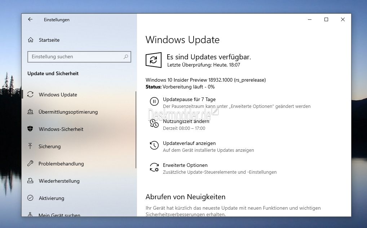Click the gear-sync icon for Erweiterte Optionen
Screen dimensions: 367x228
[x=154, y=167]
